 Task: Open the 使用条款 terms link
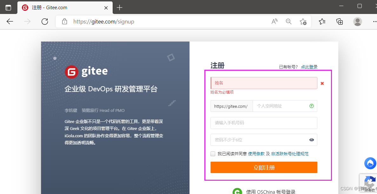pos(256,154)
